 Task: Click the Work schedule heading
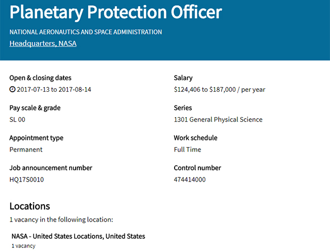(x=195, y=138)
